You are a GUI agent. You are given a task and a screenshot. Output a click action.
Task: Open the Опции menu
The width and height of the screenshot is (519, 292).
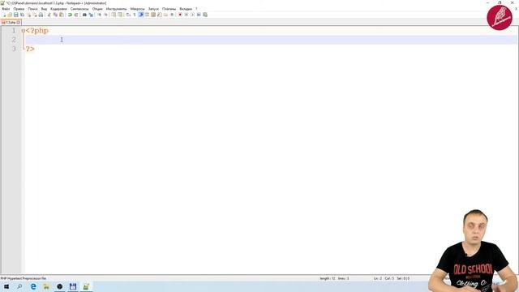(97, 9)
